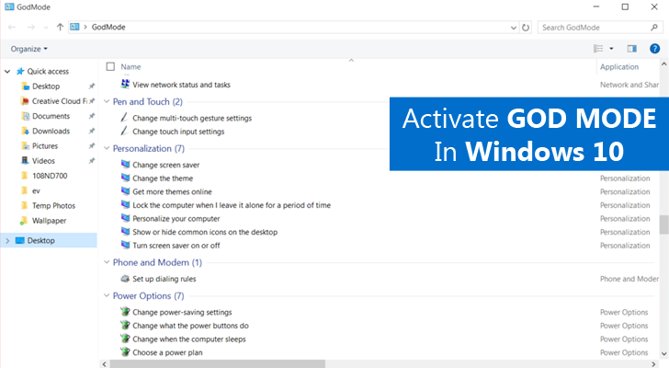The height and width of the screenshot is (368, 669).
Task: Tick the select-all checkbox beside Name
Action: point(111,66)
